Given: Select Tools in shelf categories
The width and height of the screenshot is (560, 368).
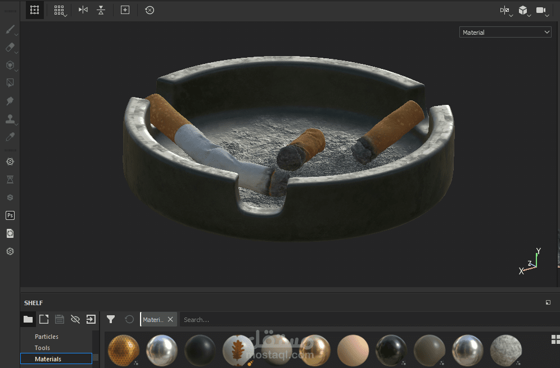Looking at the screenshot, I should 42,348.
